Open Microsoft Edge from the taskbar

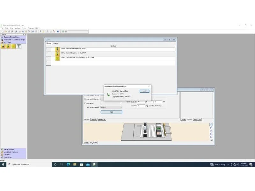[x=68, y=164]
